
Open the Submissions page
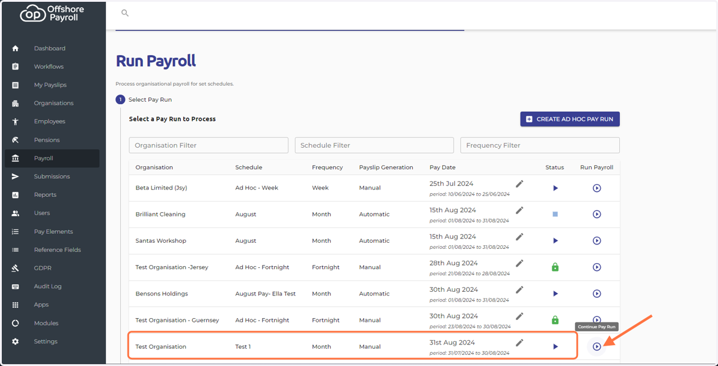[x=52, y=176]
